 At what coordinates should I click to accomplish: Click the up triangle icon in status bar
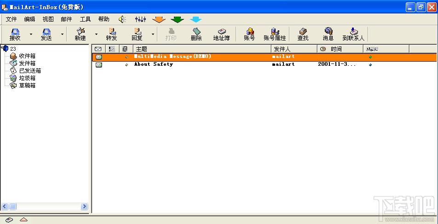[24, 220]
